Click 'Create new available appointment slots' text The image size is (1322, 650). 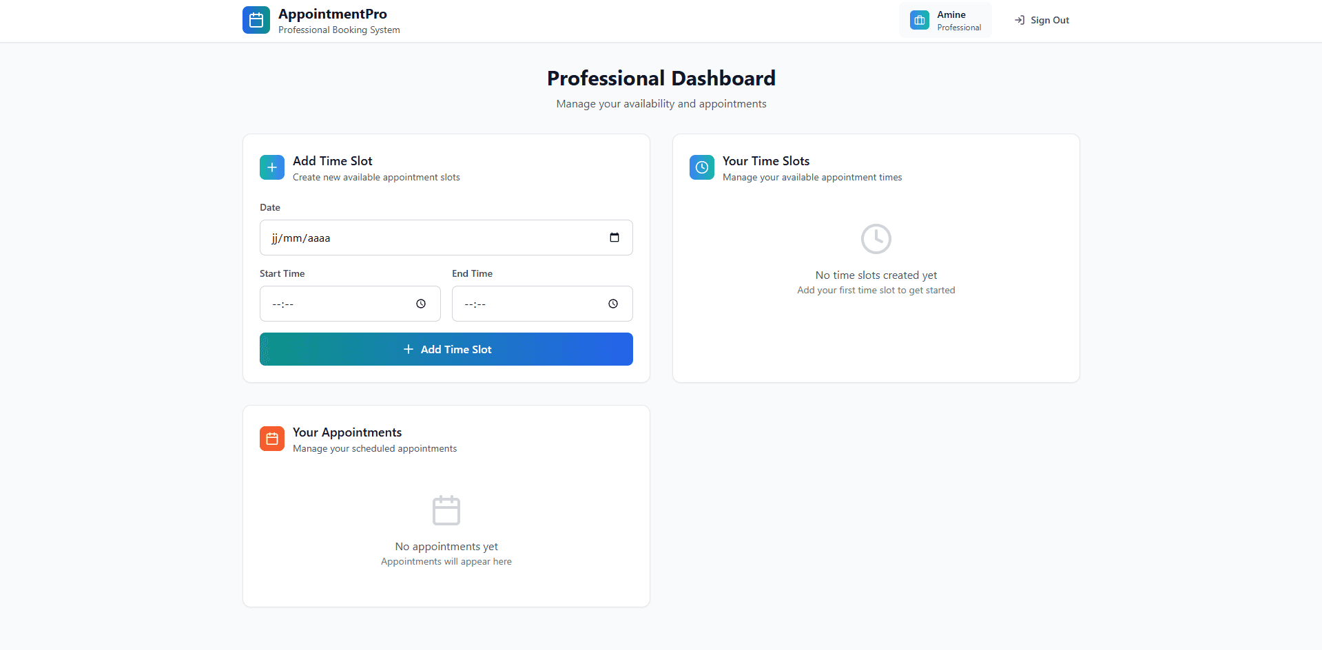[x=376, y=178]
